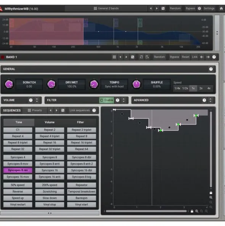Viewport: 225px width, 226px height.
Task: Go to previous global preset arrow
Action: click(151, 8)
